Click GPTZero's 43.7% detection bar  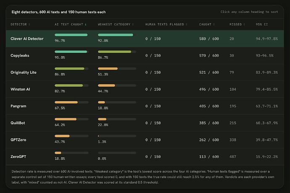click(x=71, y=136)
